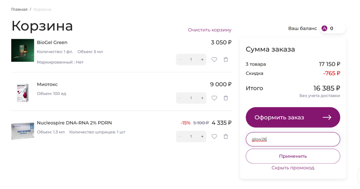Open Nucleospire DNA-RNA 2% PDRN title

(75, 123)
